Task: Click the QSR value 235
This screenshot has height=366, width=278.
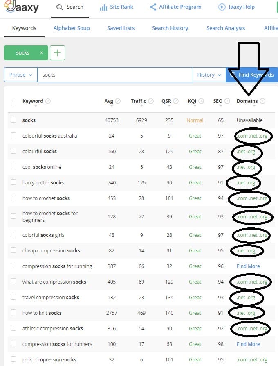Action: coord(169,120)
